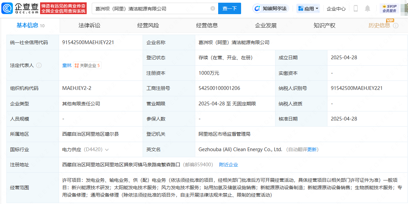Open the notifications bell icon
Viewport: 408px width, 204px height.
[x=368, y=8]
